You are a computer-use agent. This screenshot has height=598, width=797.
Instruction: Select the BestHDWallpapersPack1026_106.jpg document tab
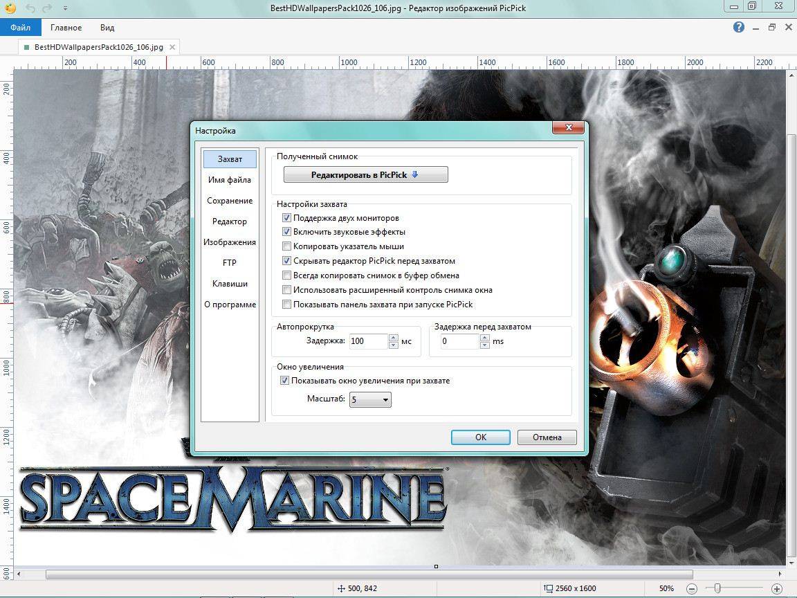coord(99,47)
